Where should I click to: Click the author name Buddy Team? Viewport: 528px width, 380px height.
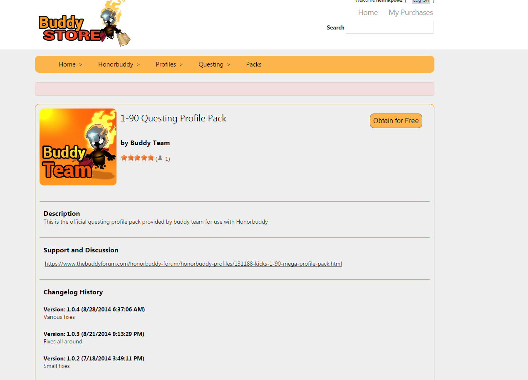(x=150, y=143)
